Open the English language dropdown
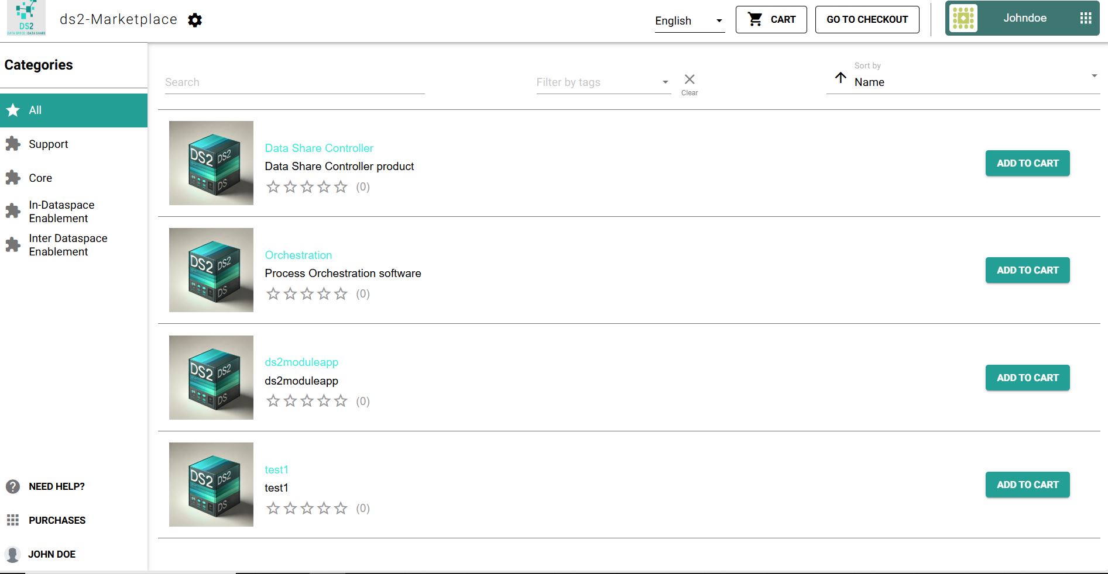Image resolution: width=1108 pixels, height=574 pixels. coord(689,21)
